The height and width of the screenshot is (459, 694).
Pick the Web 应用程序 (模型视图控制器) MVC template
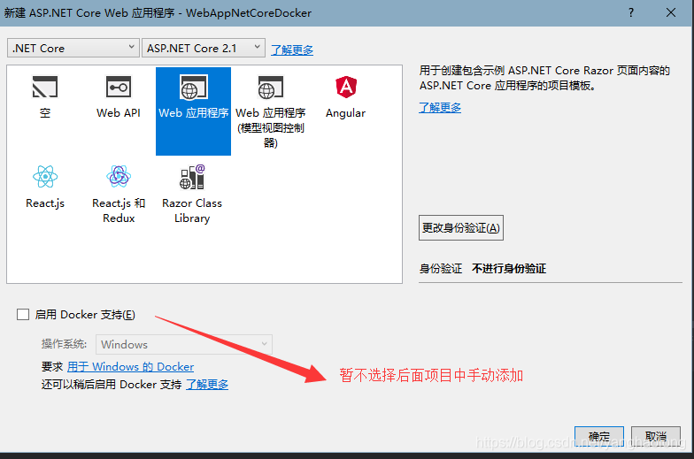point(271,111)
